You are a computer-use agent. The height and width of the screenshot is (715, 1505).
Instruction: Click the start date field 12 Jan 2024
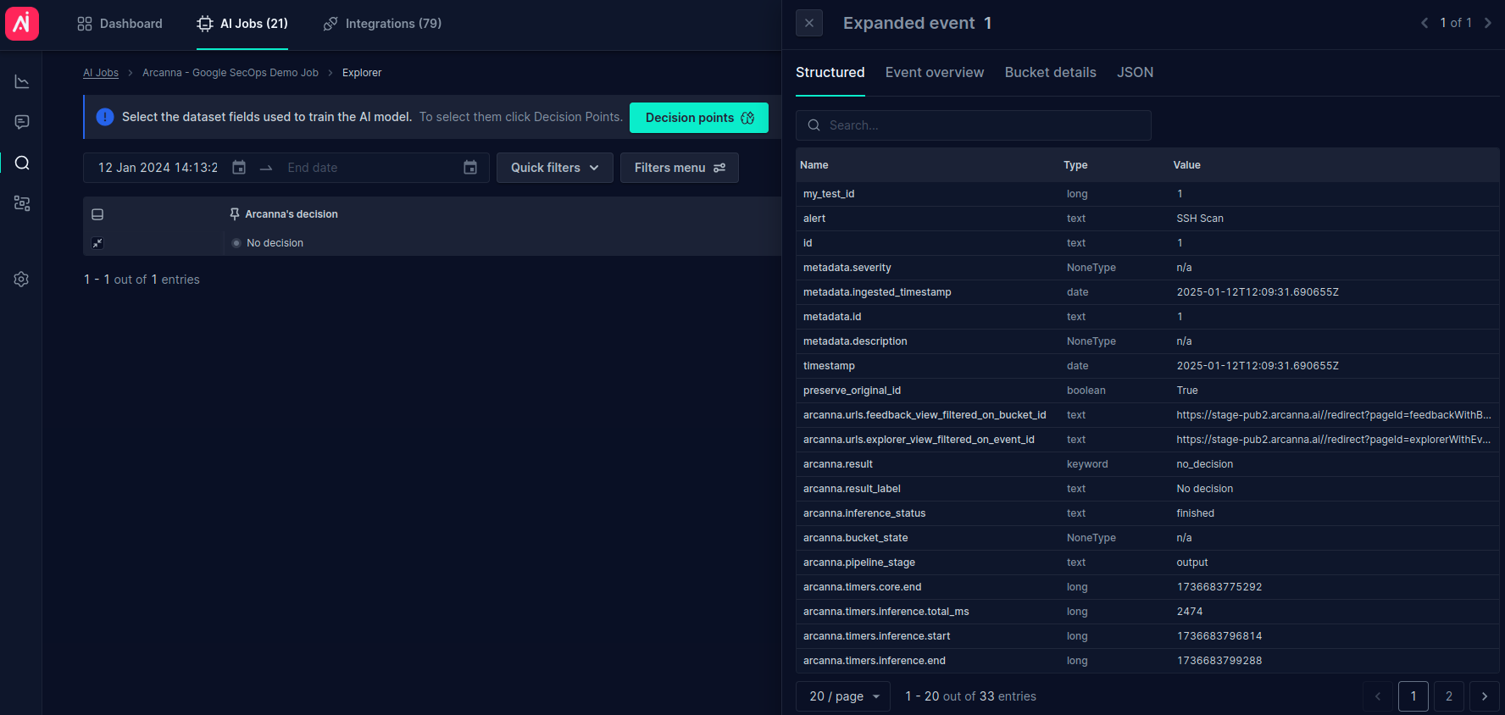tap(158, 168)
